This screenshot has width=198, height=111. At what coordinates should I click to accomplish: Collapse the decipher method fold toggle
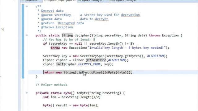(27, 35)
